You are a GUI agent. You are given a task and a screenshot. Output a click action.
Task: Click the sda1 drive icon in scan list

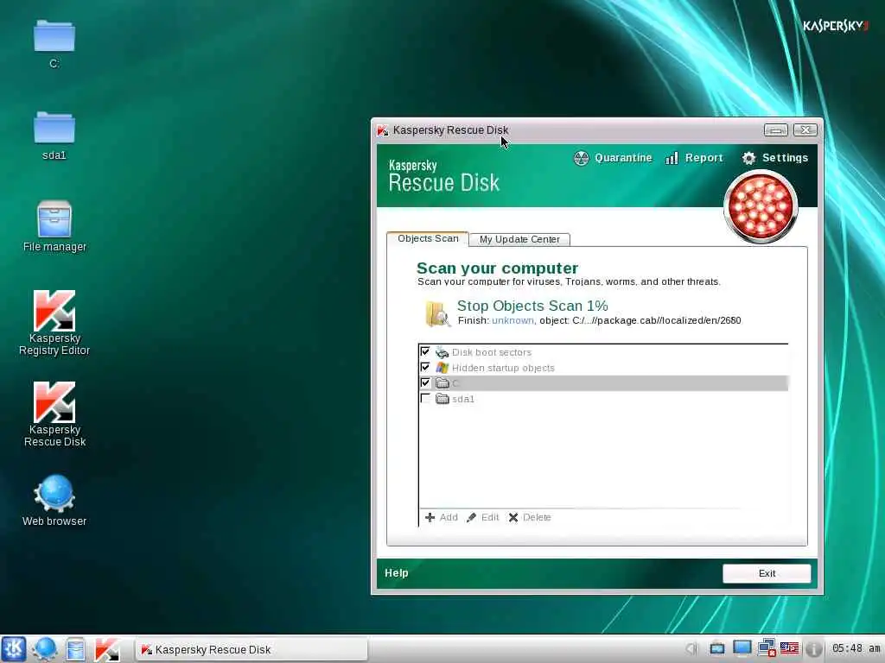(442, 399)
